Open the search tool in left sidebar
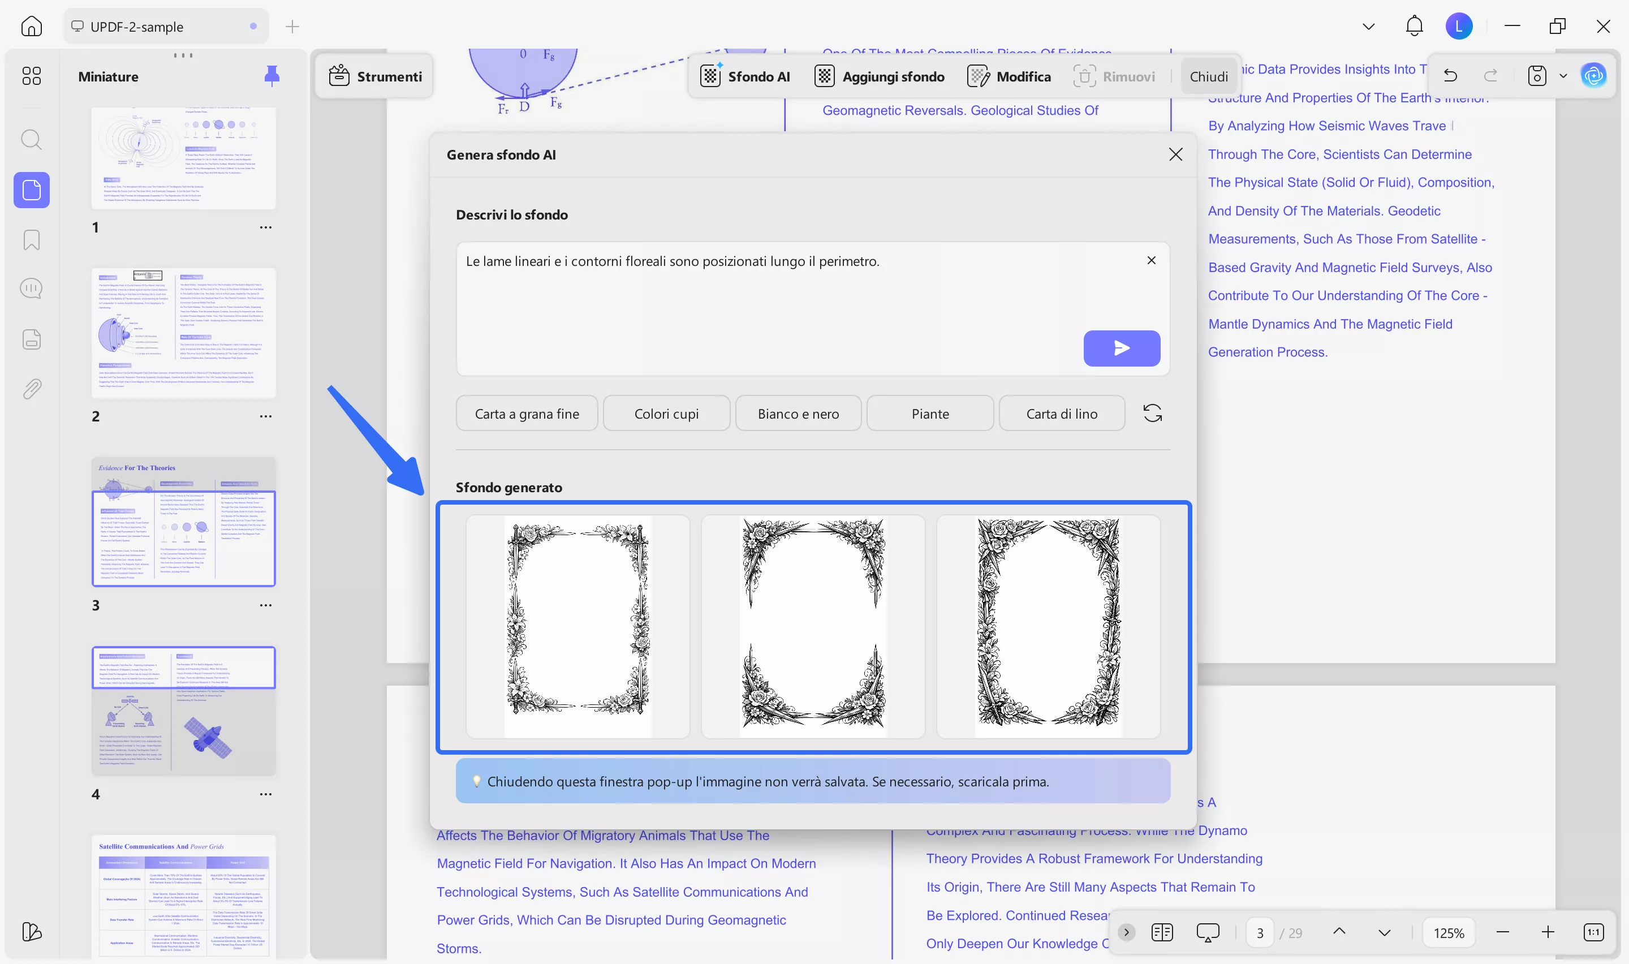 point(31,140)
